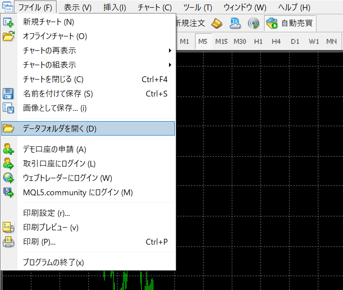
Task: Click the globe icon beside ウェブトレーダーにログイン
Action: click(9, 178)
